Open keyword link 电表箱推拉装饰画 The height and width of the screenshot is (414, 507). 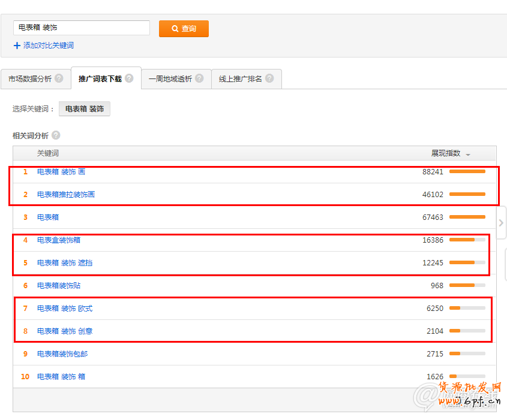click(66, 195)
